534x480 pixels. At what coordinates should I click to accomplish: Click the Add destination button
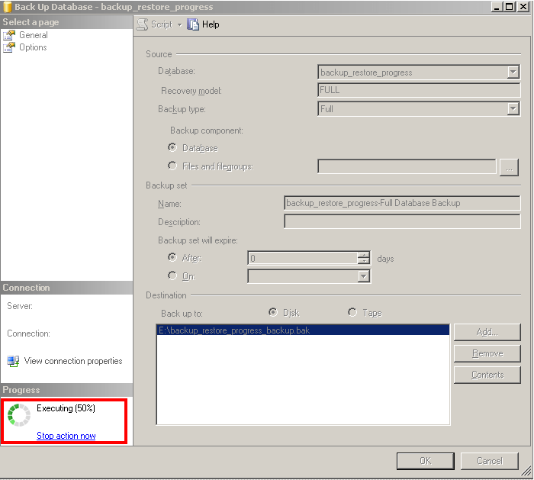[487, 332]
